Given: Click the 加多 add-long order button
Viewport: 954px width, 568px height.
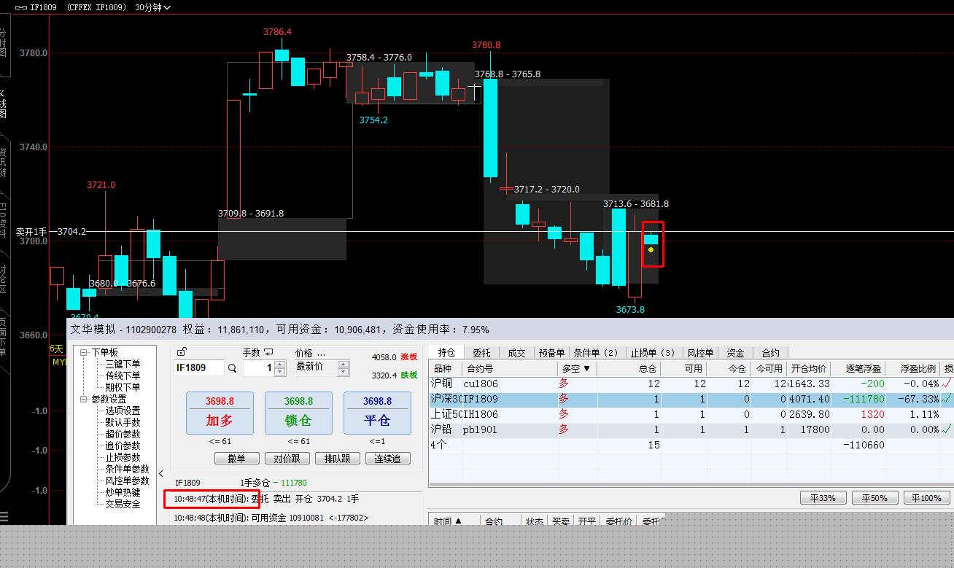Looking at the screenshot, I should pos(220,413).
